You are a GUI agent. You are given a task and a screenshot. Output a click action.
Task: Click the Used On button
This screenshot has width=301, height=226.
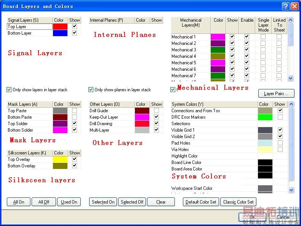point(69,202)
